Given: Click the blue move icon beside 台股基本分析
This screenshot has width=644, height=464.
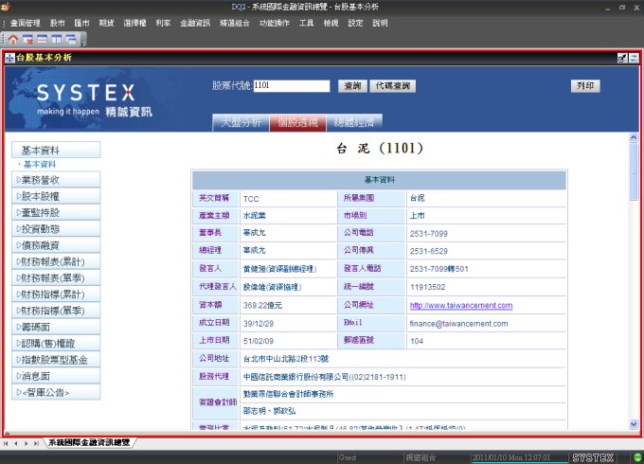Looking at the screenshot, I should [9, 58].
